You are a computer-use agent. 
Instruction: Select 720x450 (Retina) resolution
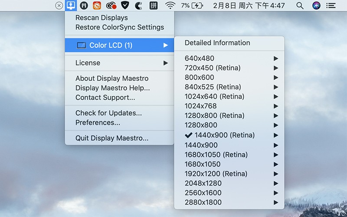229,68
